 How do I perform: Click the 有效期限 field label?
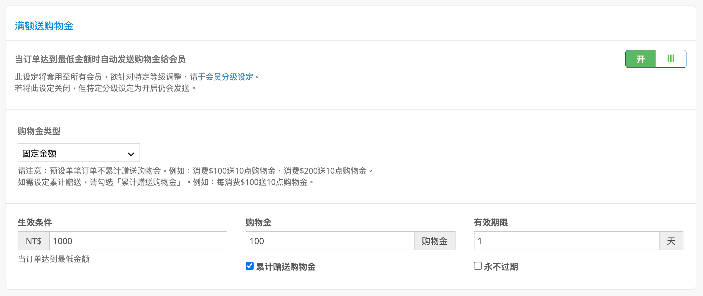click(491, 222)
